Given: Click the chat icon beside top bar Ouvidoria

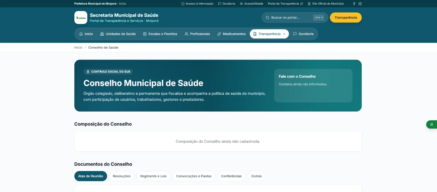Looking at the screenshot, I should (x=219, y=4).
